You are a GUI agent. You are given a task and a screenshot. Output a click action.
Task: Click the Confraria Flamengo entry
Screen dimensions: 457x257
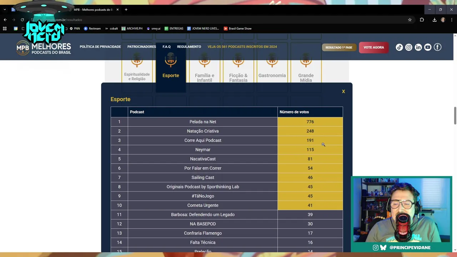[x=203, y=233]
